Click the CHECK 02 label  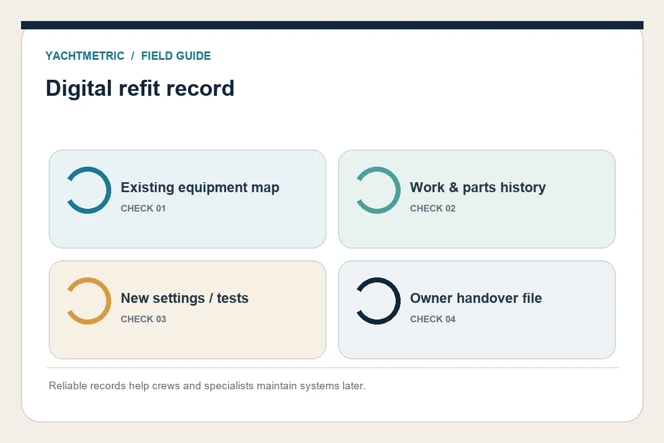(x=433, y=208)
